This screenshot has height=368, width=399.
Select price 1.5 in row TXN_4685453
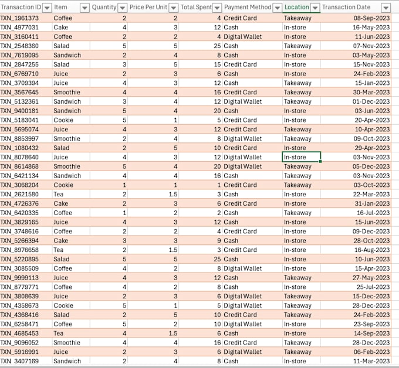pyautogui.click(x=153, y=333)
